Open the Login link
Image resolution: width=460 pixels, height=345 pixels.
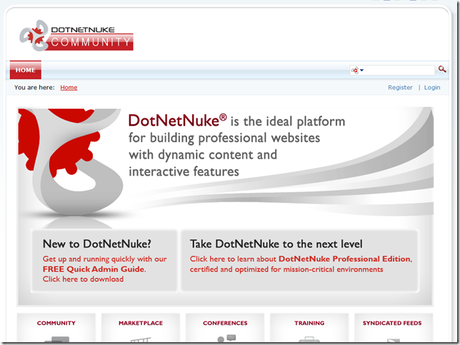pyautogui.click(x=432, y=87)
